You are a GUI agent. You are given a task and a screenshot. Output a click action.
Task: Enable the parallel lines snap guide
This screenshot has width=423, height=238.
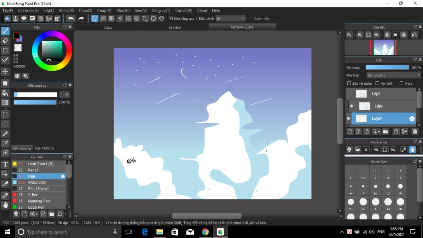[103, 18]
